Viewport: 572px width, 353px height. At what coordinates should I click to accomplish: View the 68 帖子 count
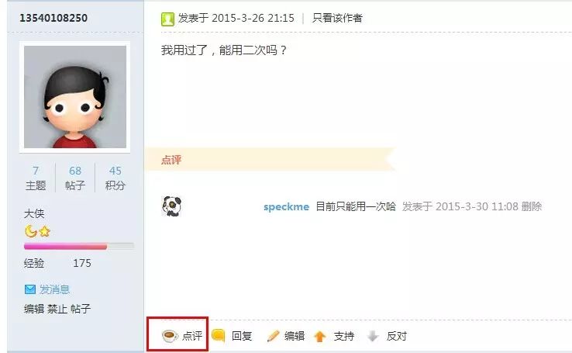tap(75, 178)
